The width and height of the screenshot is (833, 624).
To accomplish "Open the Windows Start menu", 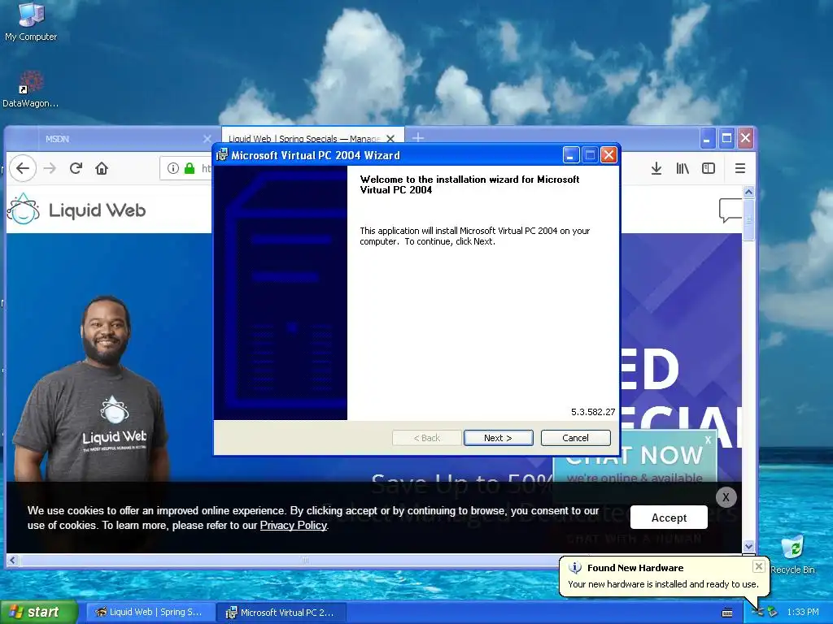I will [38, 612].
